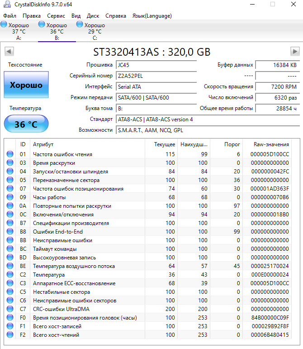Click status dot for Часы работы
Image resolution: width=303 pixels, height=349 pixels.
(x=10, y=197)
